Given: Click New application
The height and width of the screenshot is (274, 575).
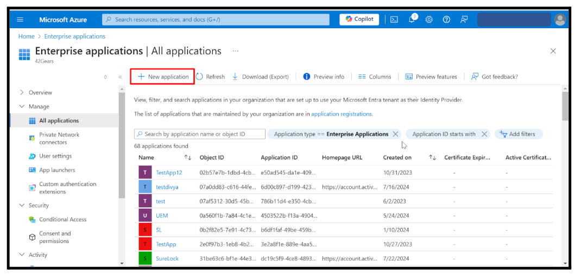Looking at the screenshot, I should (x=162, y=77).
